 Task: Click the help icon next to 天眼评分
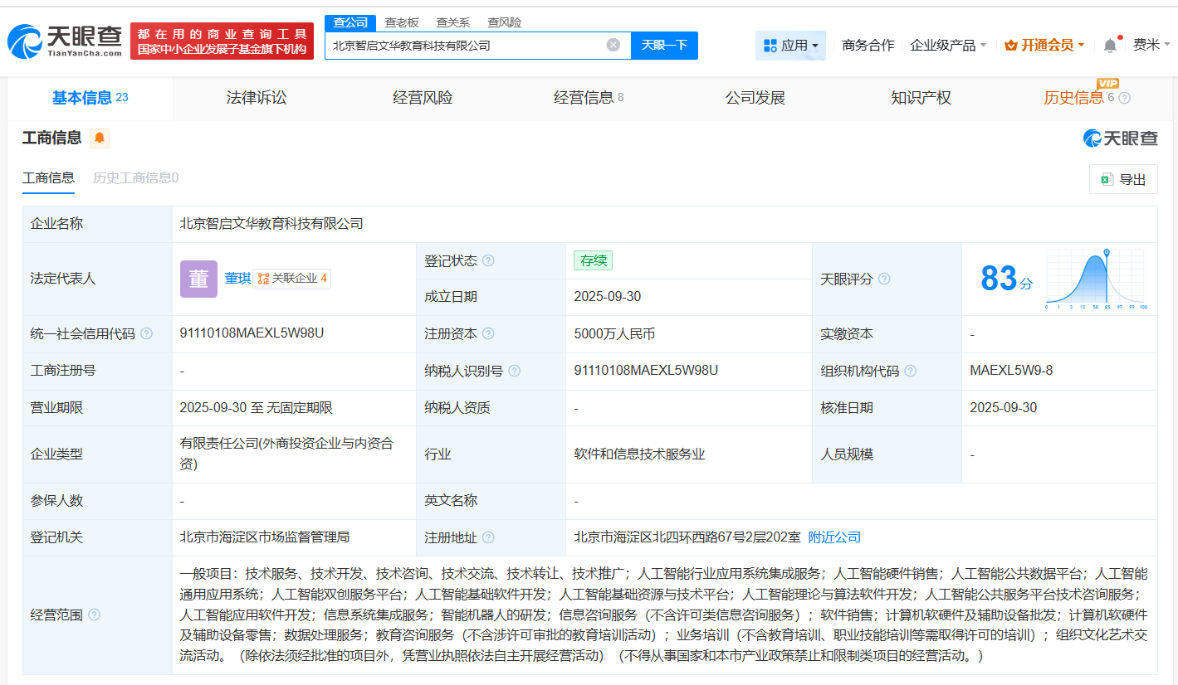click(883, 279)
